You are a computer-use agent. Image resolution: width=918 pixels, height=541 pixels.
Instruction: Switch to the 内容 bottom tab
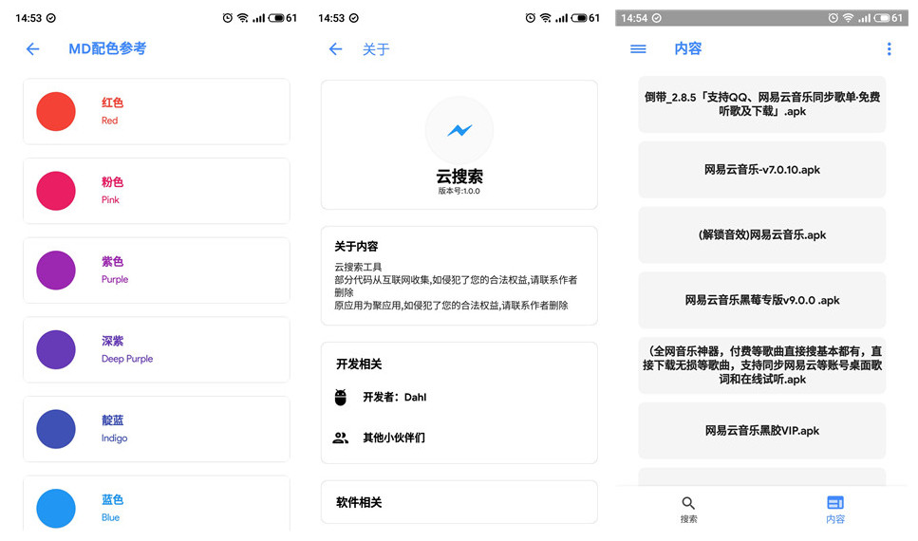(834, 510)
